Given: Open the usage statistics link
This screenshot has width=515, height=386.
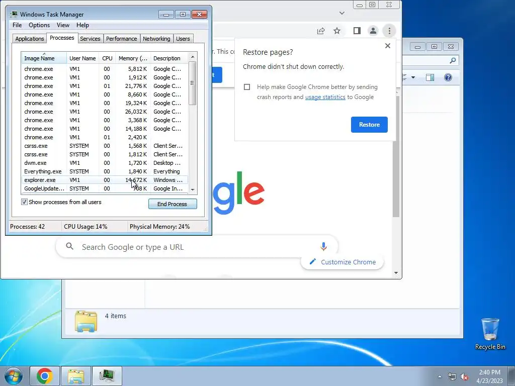Looking at the screenshot, I should (325, 97).
